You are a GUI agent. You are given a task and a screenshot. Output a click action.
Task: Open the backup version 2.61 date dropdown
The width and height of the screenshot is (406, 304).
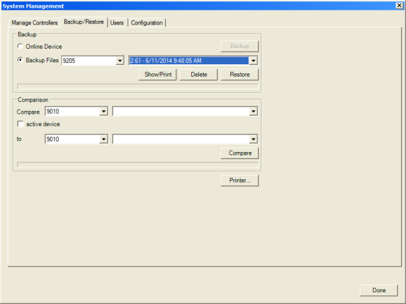click(253, 61)
